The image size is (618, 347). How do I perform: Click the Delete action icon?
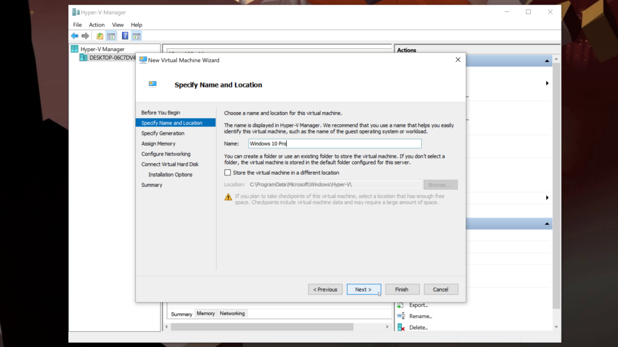point(401,327)
